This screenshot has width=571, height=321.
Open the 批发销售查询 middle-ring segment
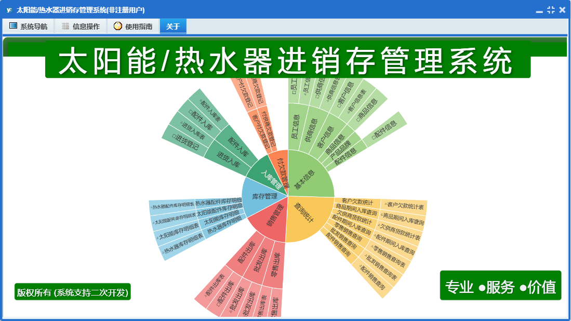tap(344, 239)
